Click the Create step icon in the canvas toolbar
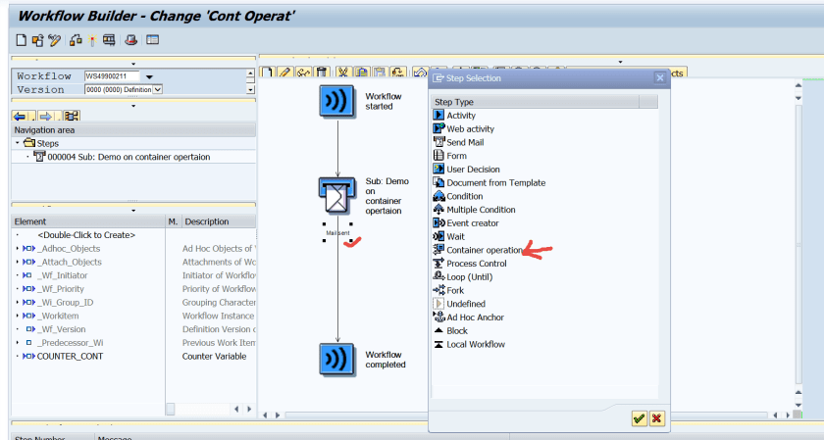Screen dimensions: 824x440 (268, 73)
